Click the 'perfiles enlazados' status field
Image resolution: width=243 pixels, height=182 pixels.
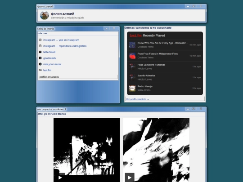[78, 77]
